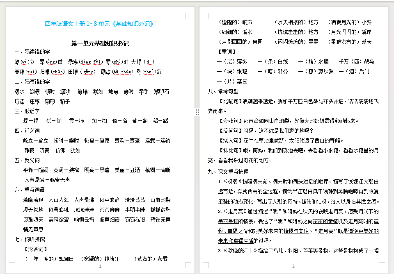Click the pair 堤-提
Image resolution: width=394 pixels, height=274 pixels.
coord(31,121)
